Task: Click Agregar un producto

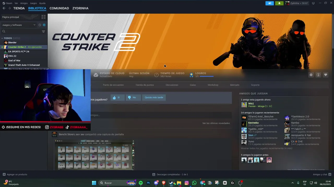Action: pos(15,175)
